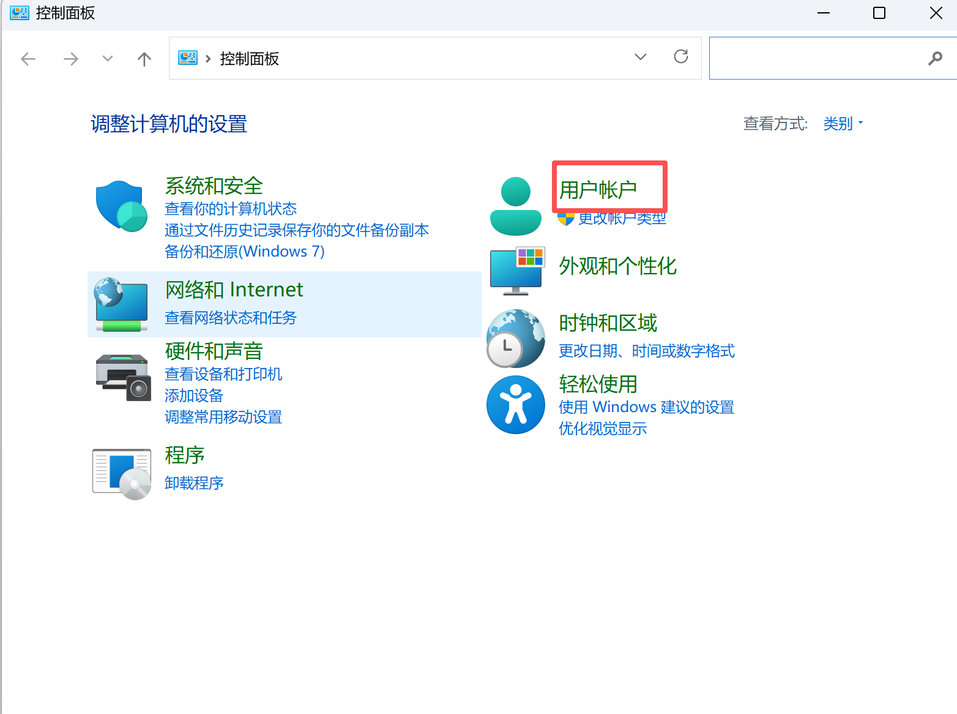Click the 控制面板 breadcrumb in the address bar
Image resolution: width=957 pixels, height=714 pixels.
pyautogui.click(x=248, y=59)
